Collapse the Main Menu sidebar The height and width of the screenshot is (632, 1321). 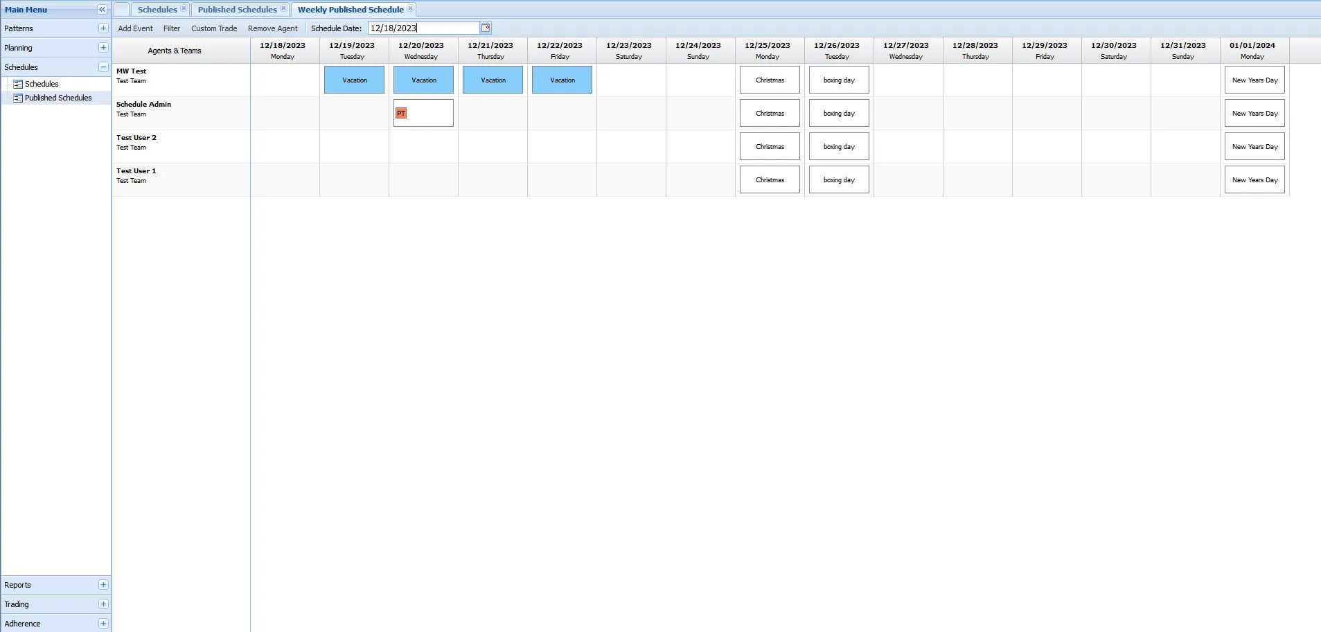(x=102, y=10)
